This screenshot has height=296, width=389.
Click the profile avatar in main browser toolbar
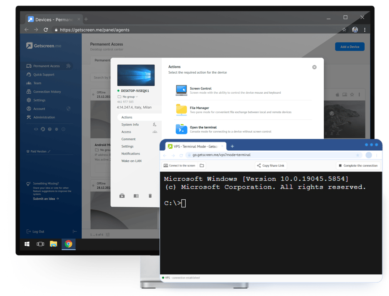355,30
